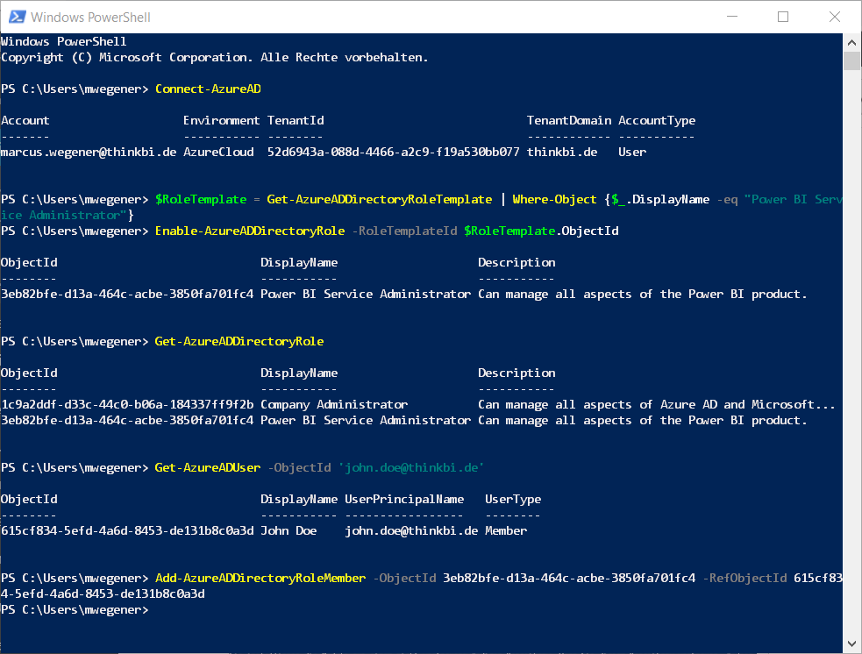Click the Member UserType value

[x=506, y=531]
